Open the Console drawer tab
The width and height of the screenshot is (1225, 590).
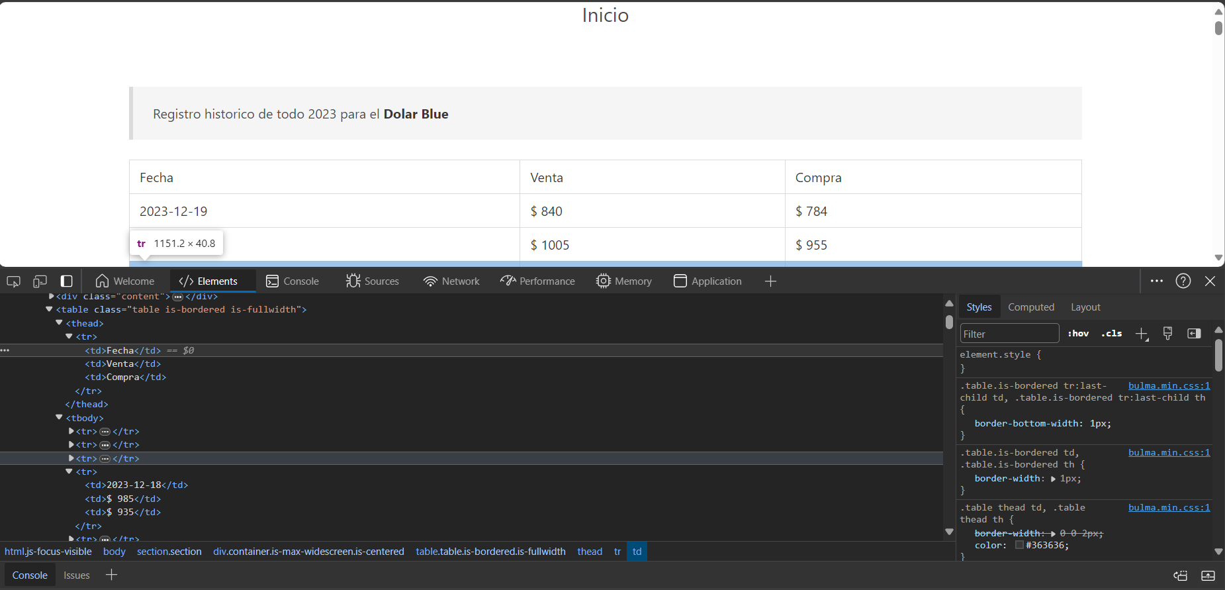tap(30, 575)
